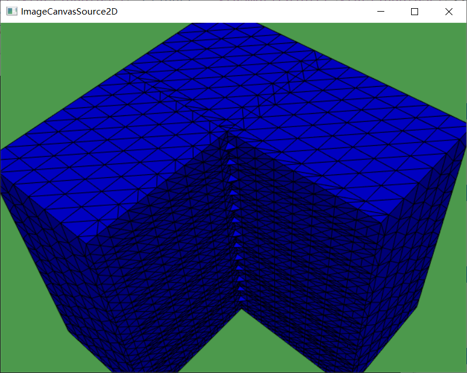Screen dimensions: 467x373
Task: Close the ImageCanvasSource2D window
Action: tap(448, 12)
